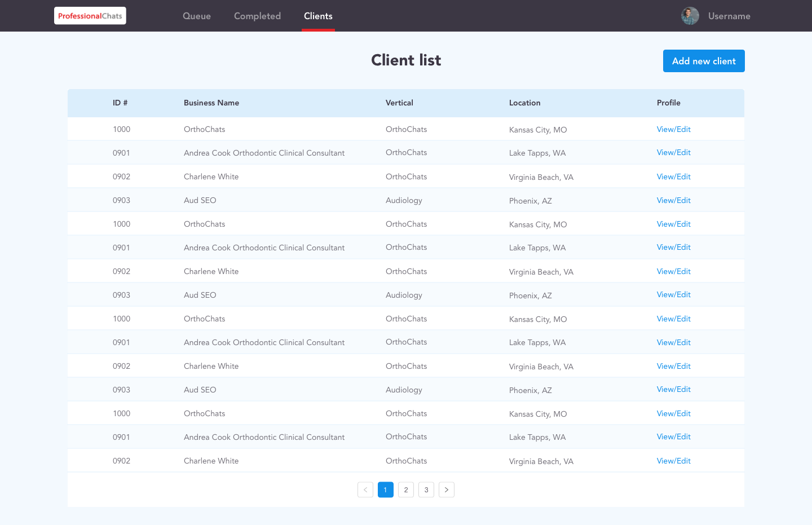
Task: Select the Clients tab
Action: click(318, 16)
